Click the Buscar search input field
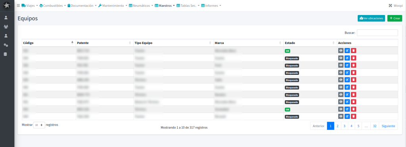Viewport: 406px width, 147px height. pos(377,33)
